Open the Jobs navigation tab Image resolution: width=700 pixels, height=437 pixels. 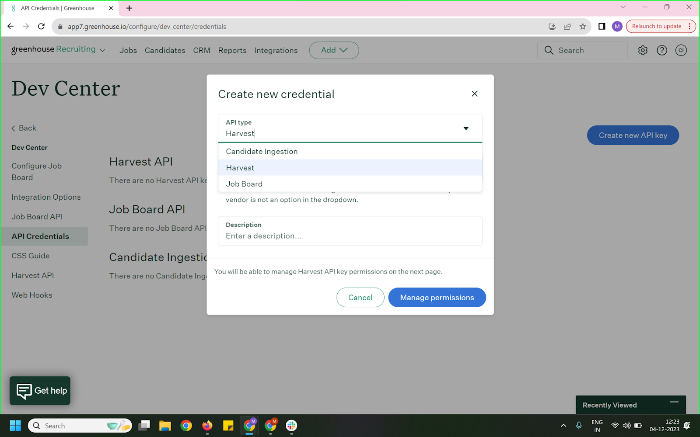tap(128, 51)
